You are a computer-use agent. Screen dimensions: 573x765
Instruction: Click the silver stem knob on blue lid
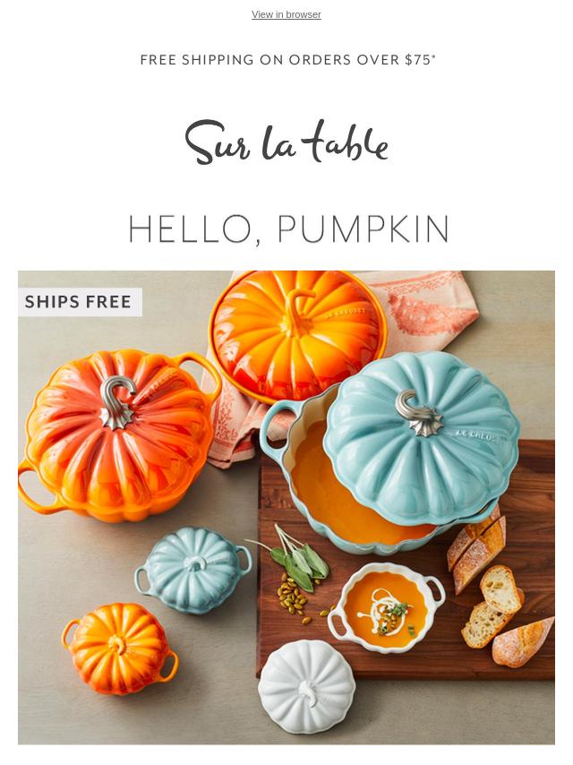[418, 412]
